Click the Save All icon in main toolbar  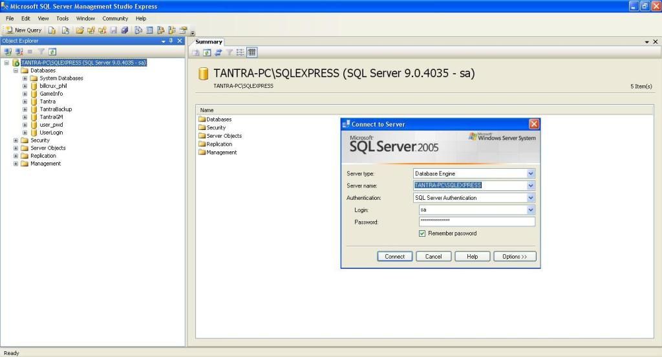[124, 30]
